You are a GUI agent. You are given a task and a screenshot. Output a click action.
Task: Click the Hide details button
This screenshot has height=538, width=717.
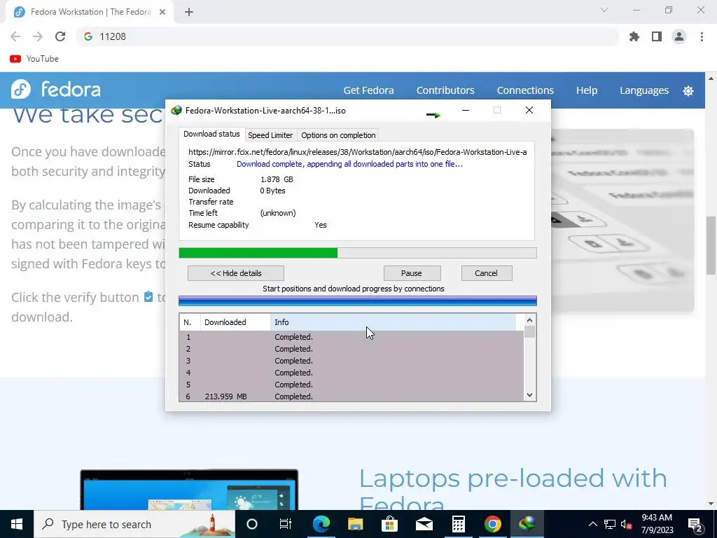(x=236, y=273)
